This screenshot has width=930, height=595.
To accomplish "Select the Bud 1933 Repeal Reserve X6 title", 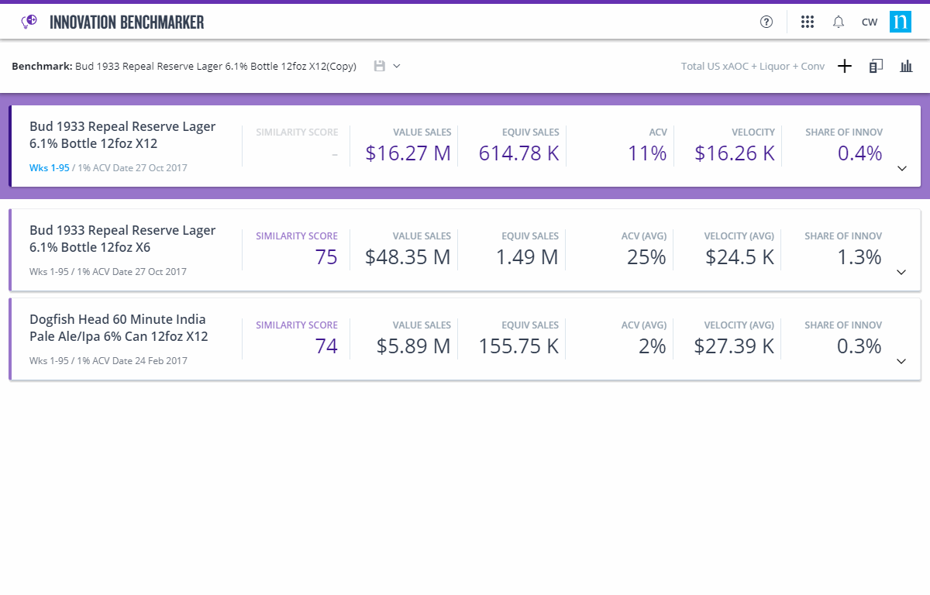I will tap(122, 239).
